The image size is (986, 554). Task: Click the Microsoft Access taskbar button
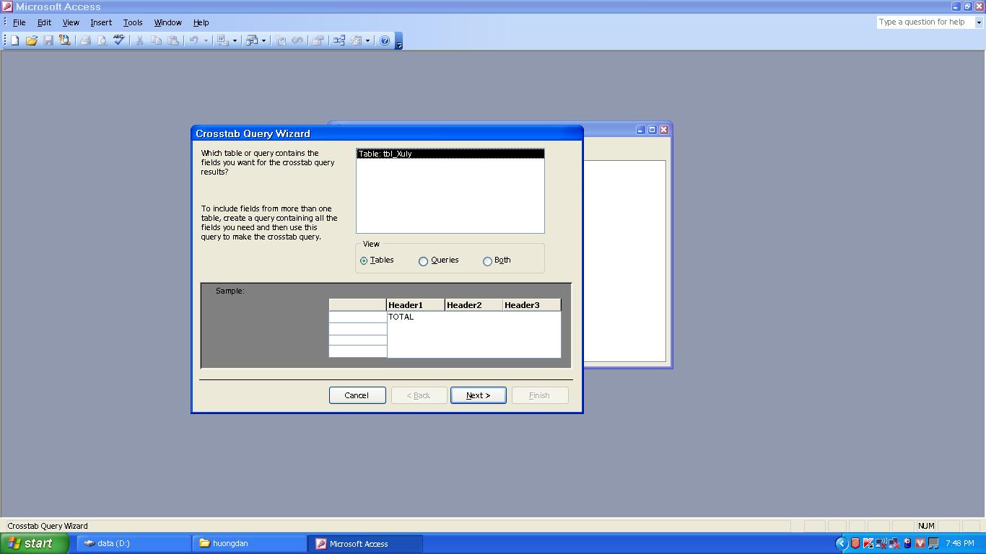(365, 543)
